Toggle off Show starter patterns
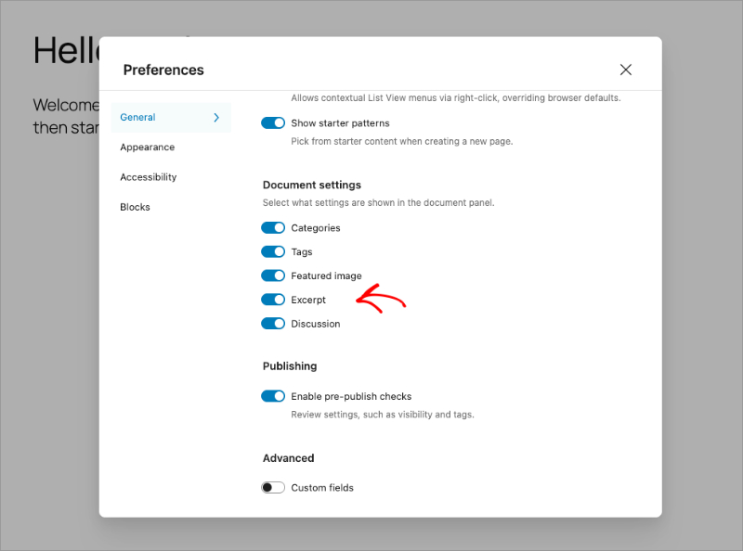743x551 pixels. 273,122
